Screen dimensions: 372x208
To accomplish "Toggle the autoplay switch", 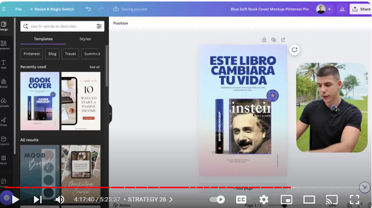I will pyautogui.click(x=217, y=200).
